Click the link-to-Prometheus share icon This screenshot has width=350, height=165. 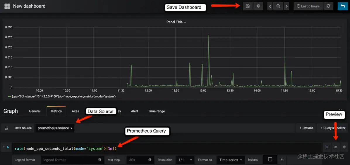(x=282, y=160)
